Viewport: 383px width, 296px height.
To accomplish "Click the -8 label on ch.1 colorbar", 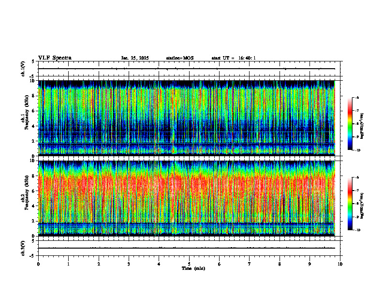I will tap(357, 124).
